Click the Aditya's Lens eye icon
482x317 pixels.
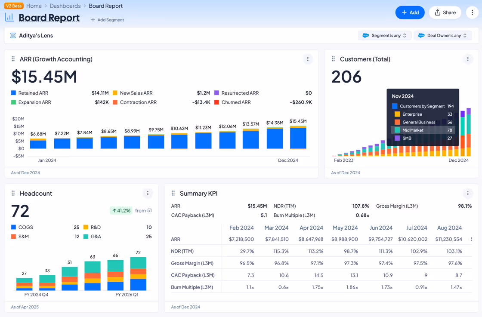[x=13, y=36]
